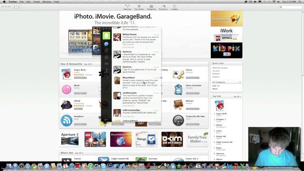
Task: Click the Wi-Fi status icon in menu bar
Action: [x=274, y=1]
